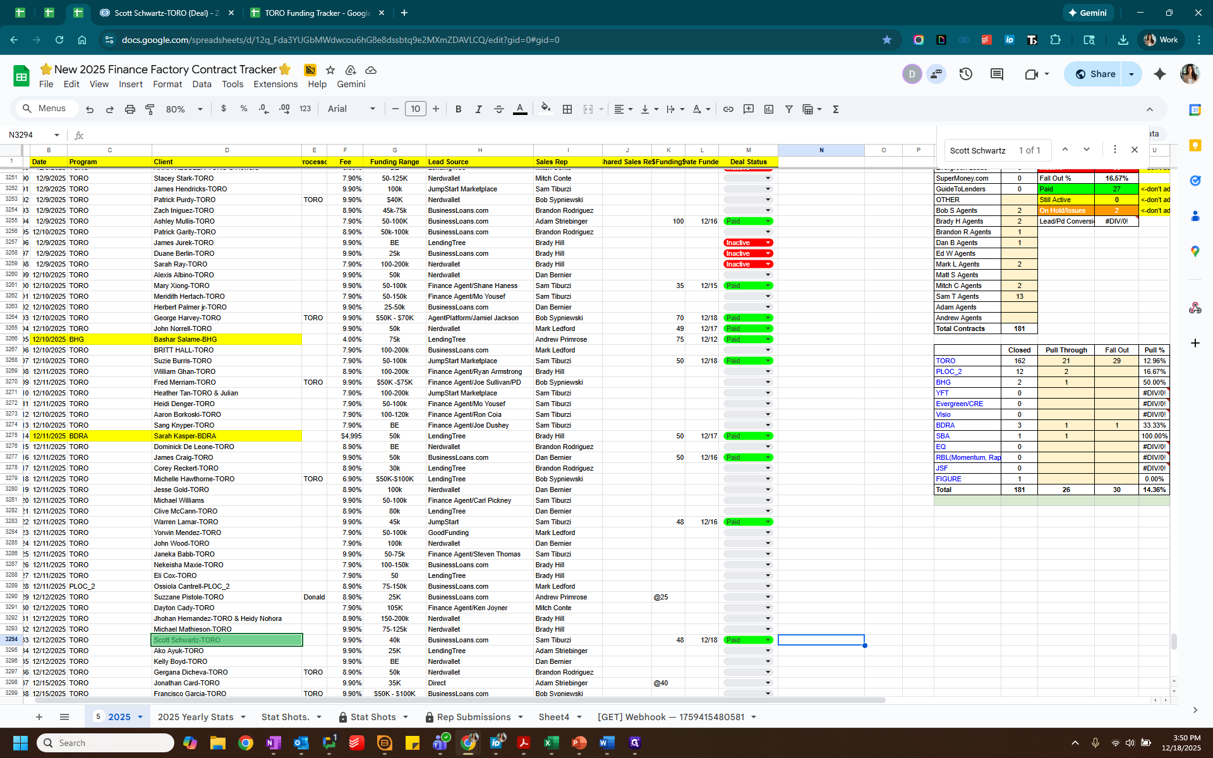This screenshot has width=1213, height=758.
Task: Click the functions sigma icon
Action: pyautogui.click(x=835, y=109)
